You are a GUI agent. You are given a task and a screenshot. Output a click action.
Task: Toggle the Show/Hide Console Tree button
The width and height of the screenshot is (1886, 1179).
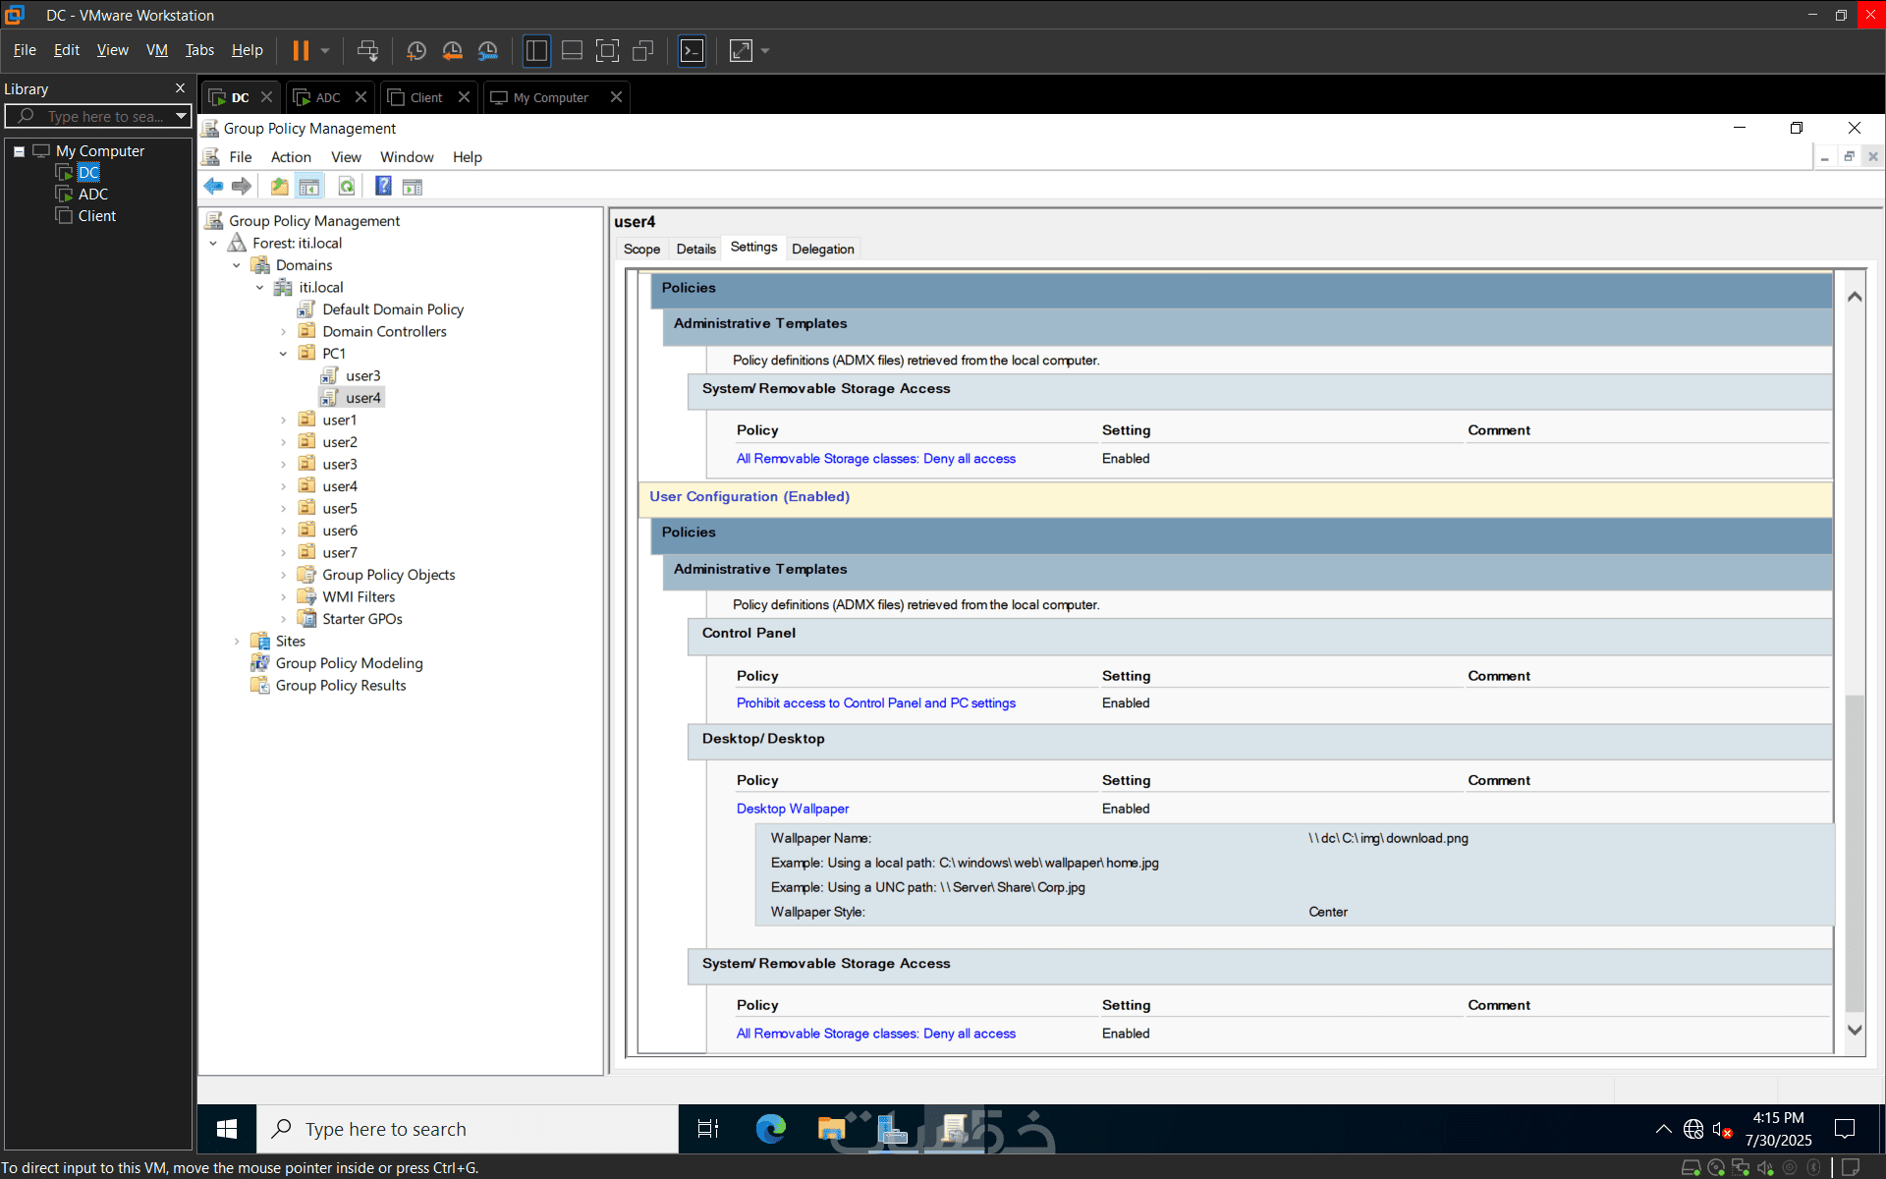[x=309, y=187]
